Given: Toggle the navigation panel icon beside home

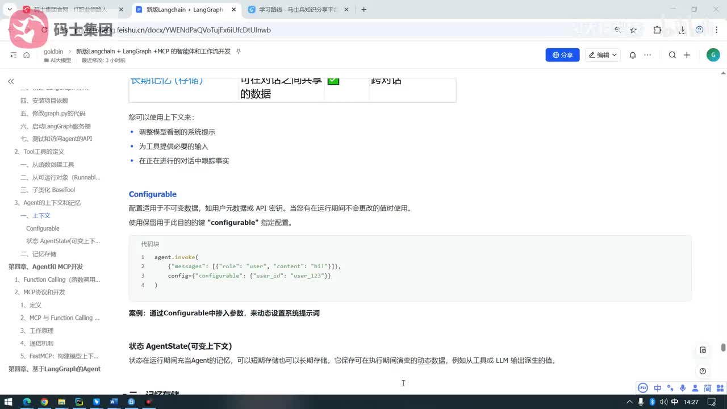Looking at the screenshot, I should pyautogui.click(x=14, y=55).
